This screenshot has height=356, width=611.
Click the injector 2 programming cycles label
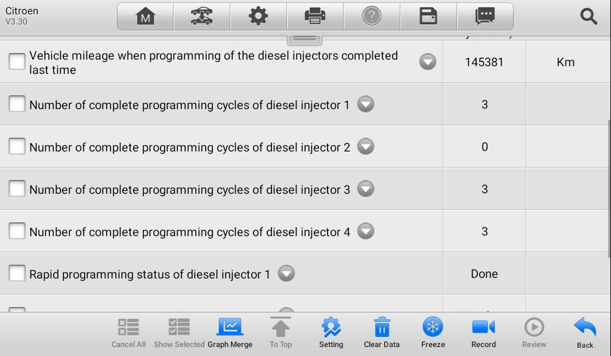(190, 147)
